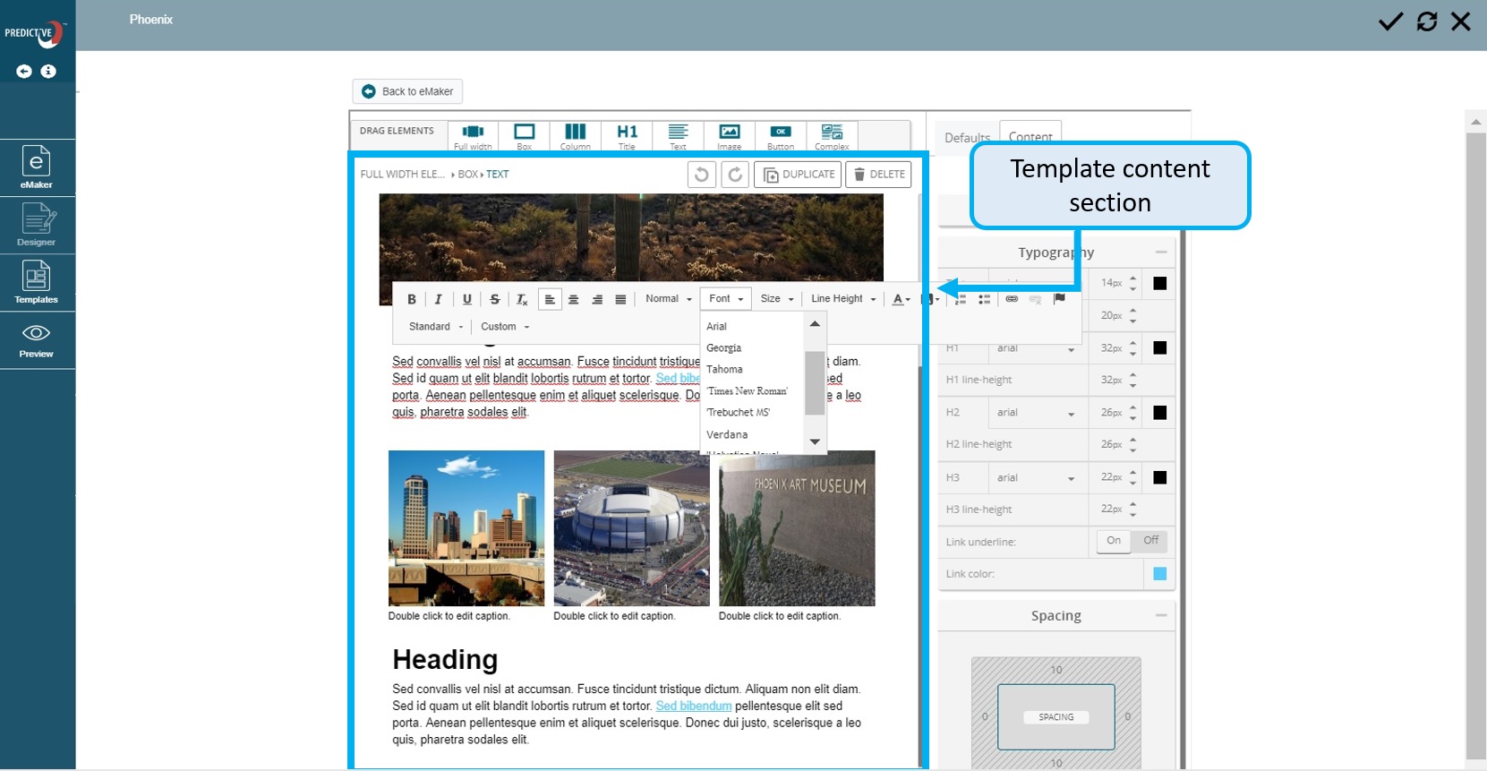Switch link underline to Off

click(1150, 541)
